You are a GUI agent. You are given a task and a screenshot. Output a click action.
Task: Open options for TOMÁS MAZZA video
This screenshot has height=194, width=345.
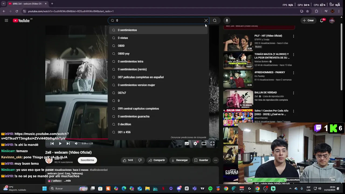click(294, 54)
